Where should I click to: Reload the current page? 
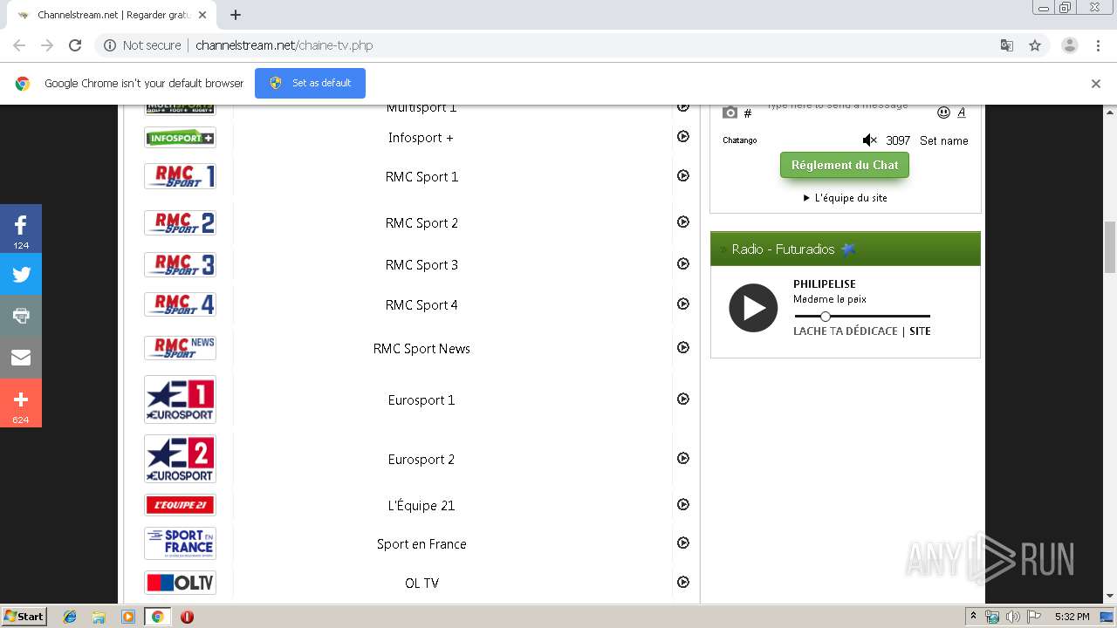(75, 45)
